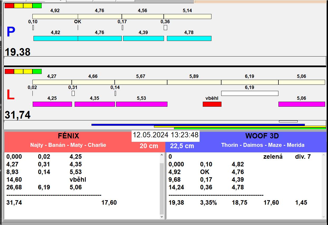328x225 pixels.
Task: Click the date and time display
Action: (165, 135)
